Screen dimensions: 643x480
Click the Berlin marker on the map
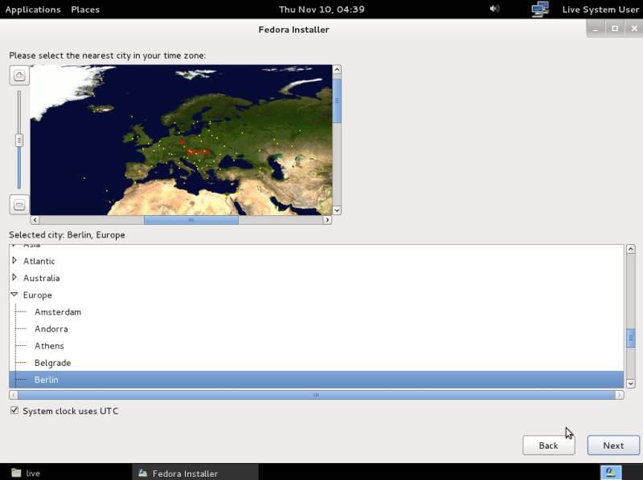click(x=182, y=142)
